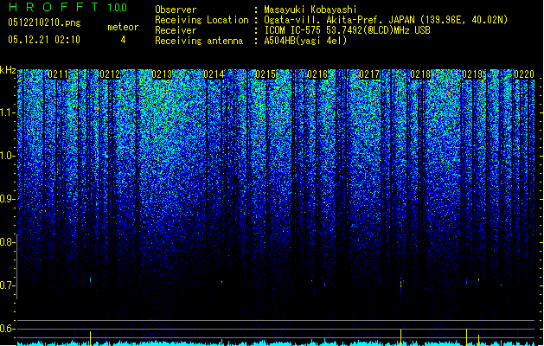Click the 0.7 frequency axis label
This screenshot has height=346, width=544.
pyautogui.click(x=8, y=285)
